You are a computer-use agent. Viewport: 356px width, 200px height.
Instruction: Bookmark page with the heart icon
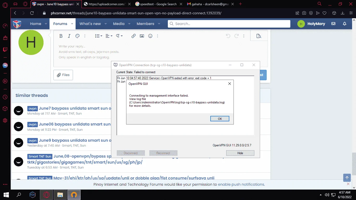324,13
